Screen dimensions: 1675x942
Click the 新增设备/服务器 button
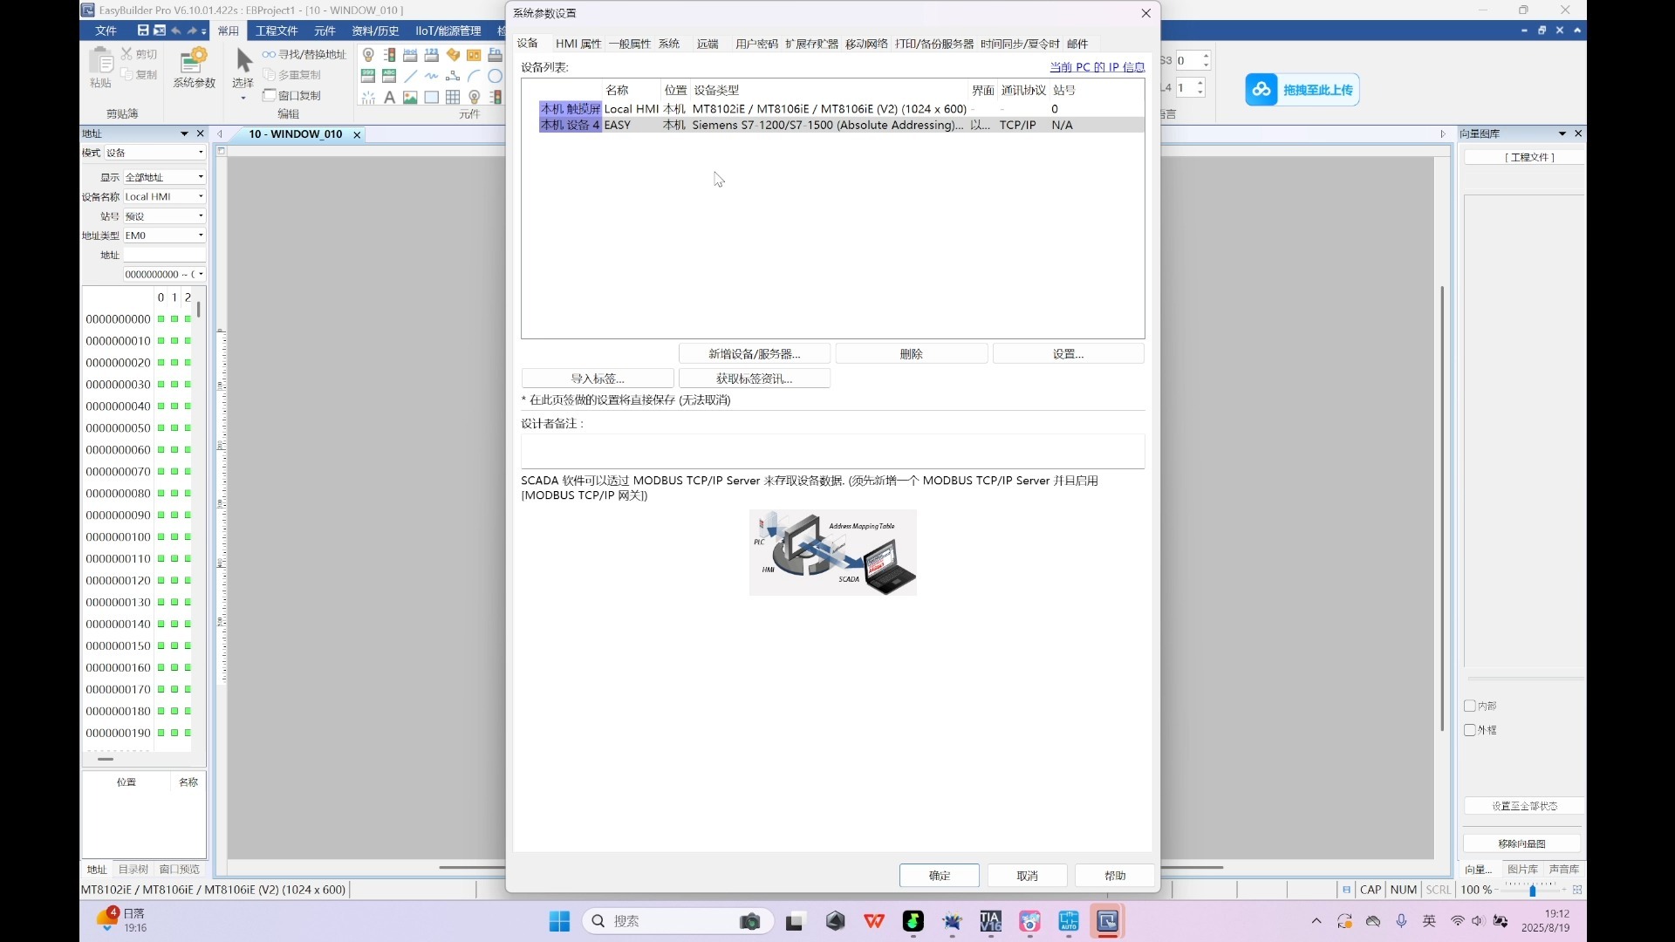tap(754, 354)
